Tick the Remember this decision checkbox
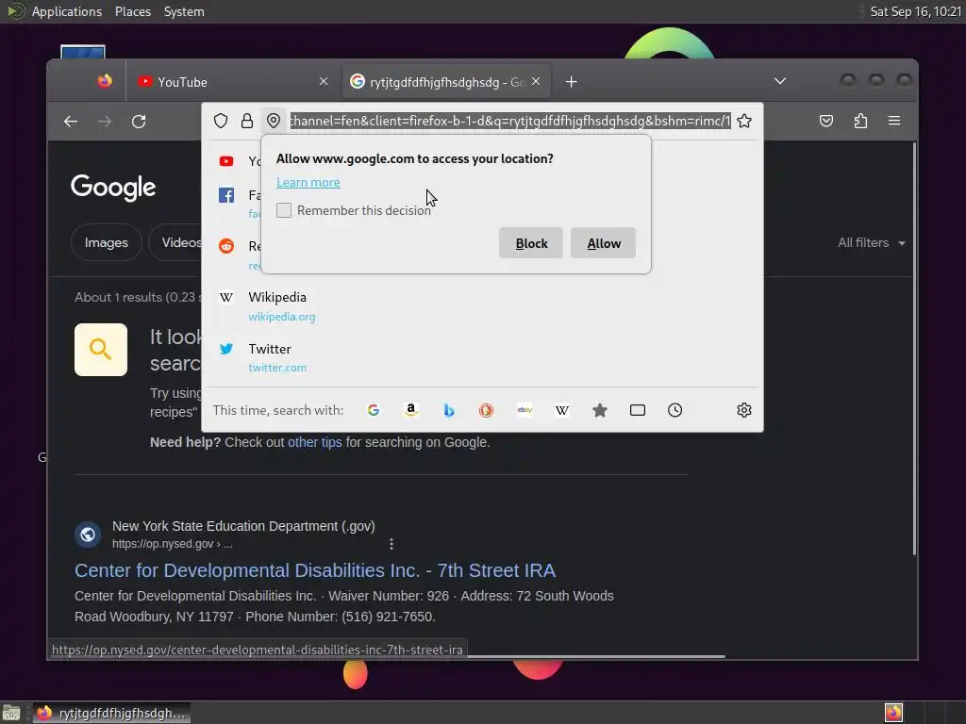966x724 pixels. [283, 210]
